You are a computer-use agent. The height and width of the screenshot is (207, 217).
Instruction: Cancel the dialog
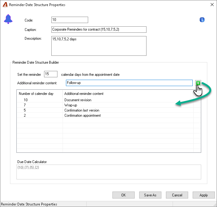pyautogui.click(x=177, y=195)
